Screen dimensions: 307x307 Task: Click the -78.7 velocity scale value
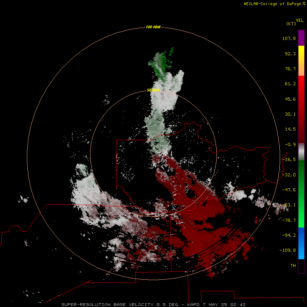289,220
